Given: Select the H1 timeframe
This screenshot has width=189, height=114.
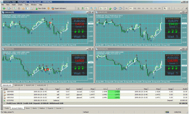Looking at the screenshot, I should pyautogui.click(x=143, y=8).
